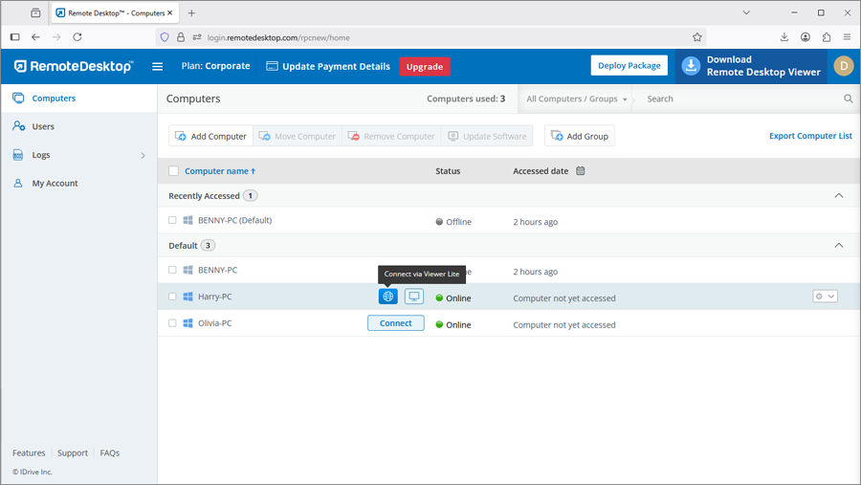Click the Connect button for Olivia-PC

click(x=395, y=323)
